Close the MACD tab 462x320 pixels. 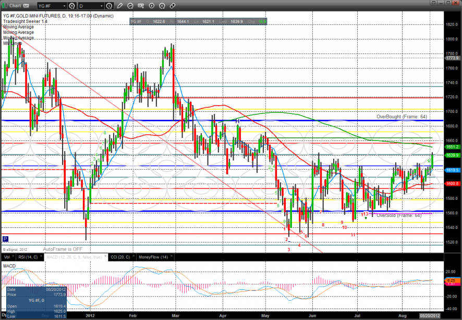coord(105,256)
